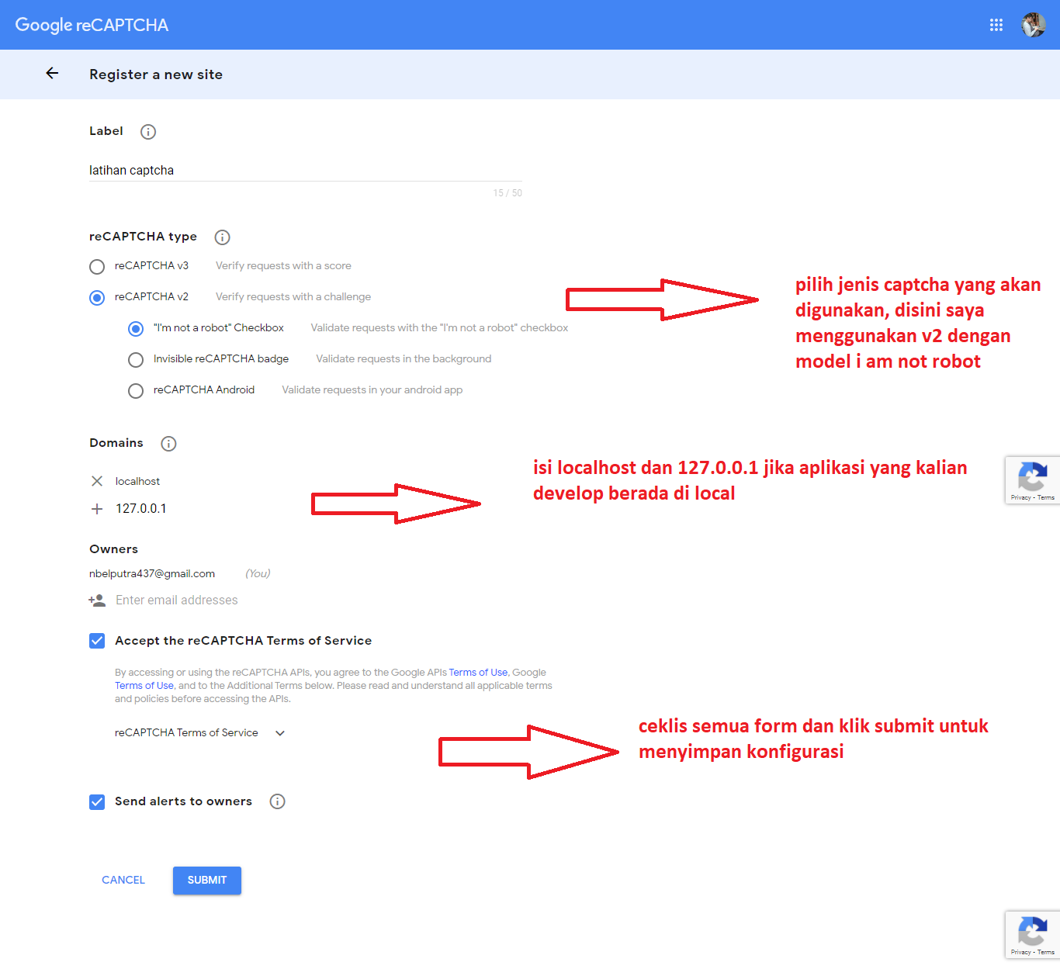The image size is (1060, 969).
Task: Remove the localhost domain with the X icon
Action: pos(96,480)
